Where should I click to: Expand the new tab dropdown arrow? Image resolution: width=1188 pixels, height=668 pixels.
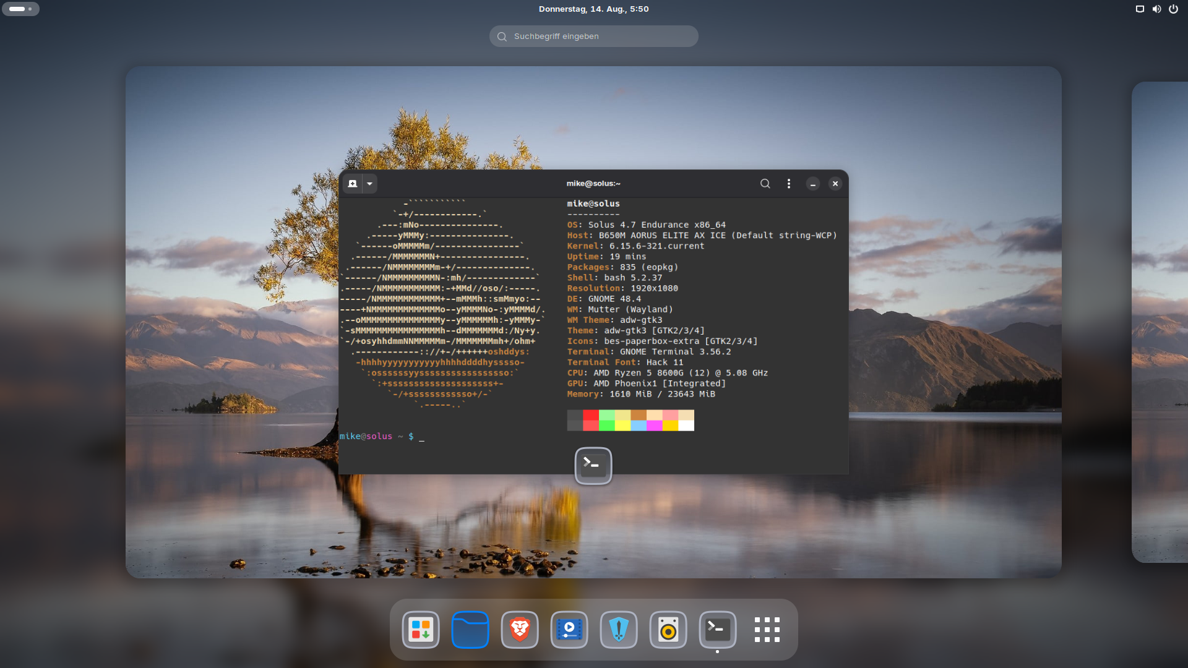(x=369, y=184)
